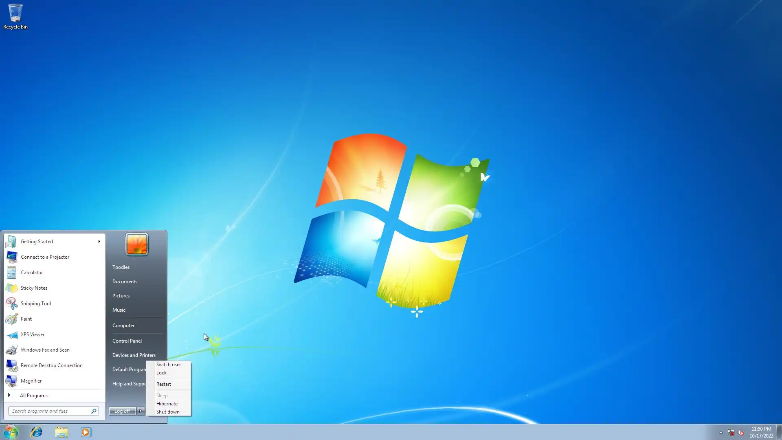Click the Search programs and files box
Image resolution: width=782 pixels, height=440 pixels.
click(50, 411)
